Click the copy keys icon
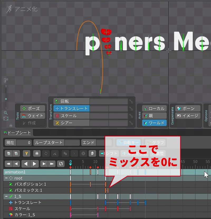This screenshot has width=211, height=219. pos(65,154)
